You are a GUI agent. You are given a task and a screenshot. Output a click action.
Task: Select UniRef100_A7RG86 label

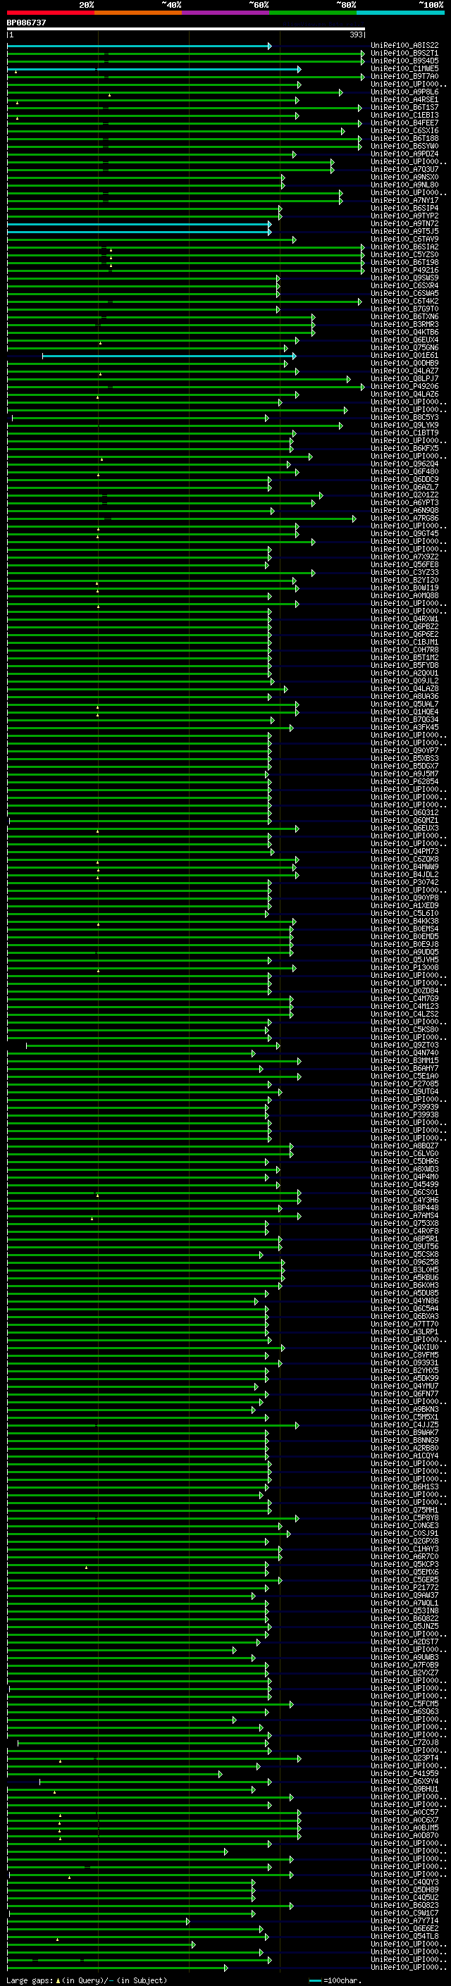pyautogui.click(x=404, y=518)
